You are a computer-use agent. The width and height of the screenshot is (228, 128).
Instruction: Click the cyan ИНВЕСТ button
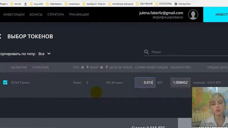click(x=216, y=15)
